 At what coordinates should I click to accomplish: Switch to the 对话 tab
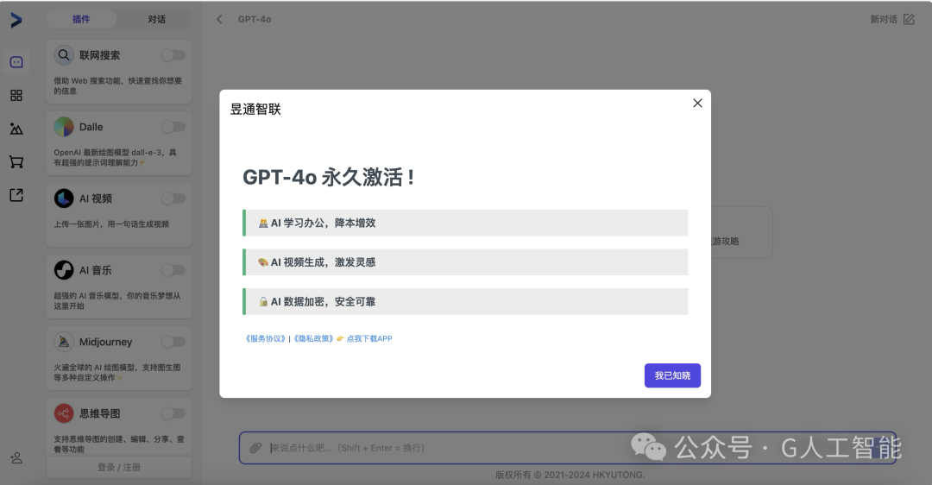(x=156, y=20)
